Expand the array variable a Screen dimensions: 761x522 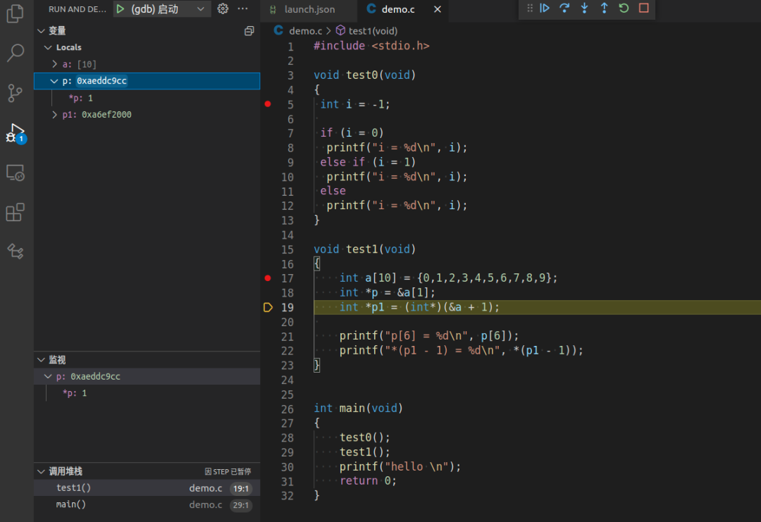(54, 63)
